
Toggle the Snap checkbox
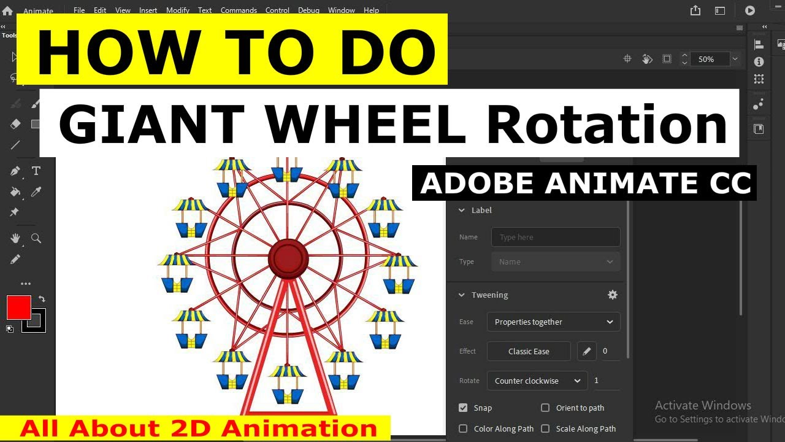pos(463,408)
